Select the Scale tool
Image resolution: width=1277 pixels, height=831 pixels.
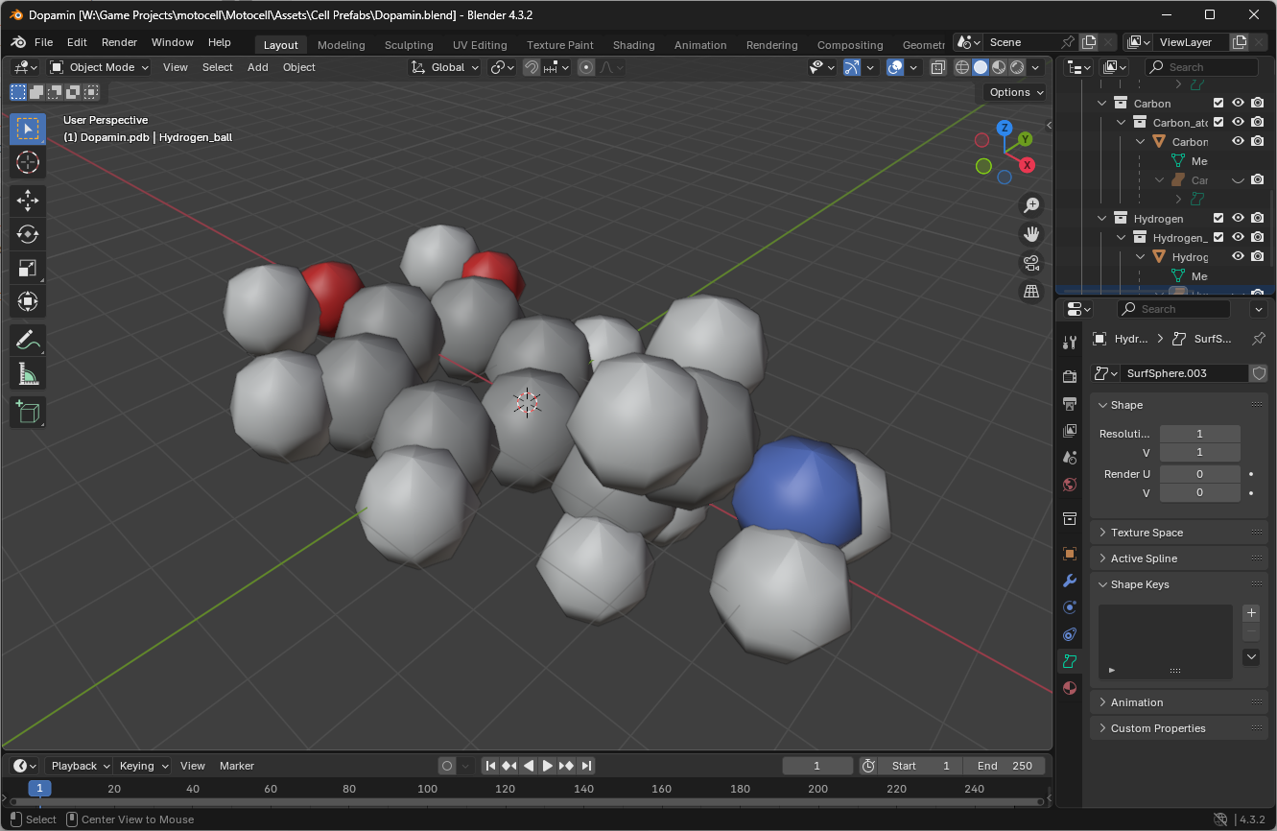coord(28,268)
